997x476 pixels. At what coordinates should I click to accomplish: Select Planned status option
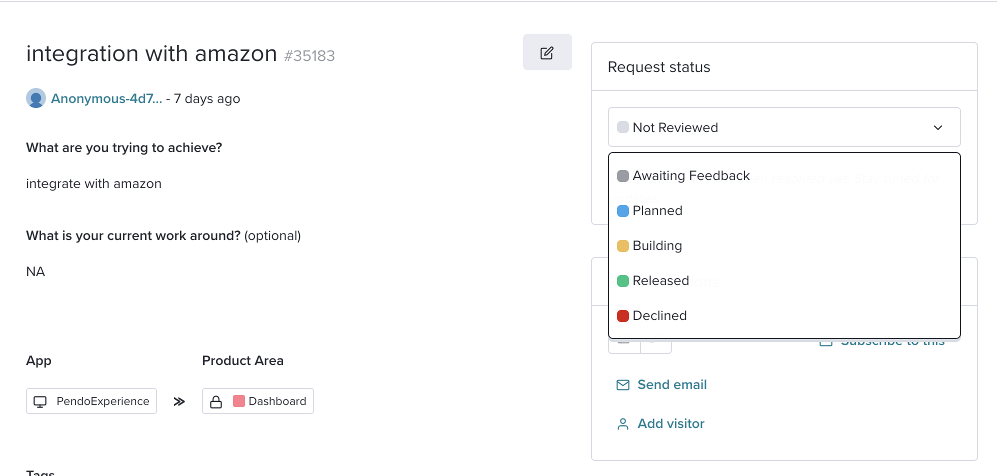(x=784, y=210)
